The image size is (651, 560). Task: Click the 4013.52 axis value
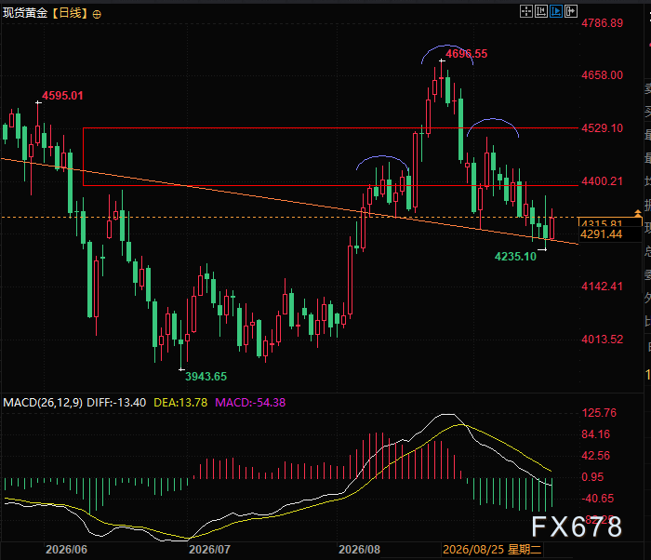tap(602, 340)
